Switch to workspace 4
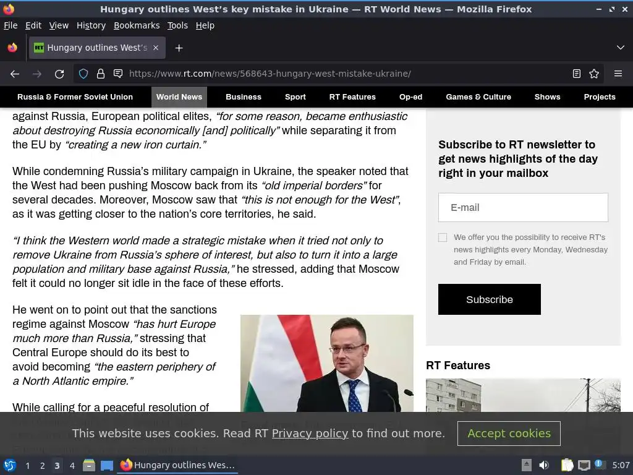Screen dimensions: 633x475 click(x=72, y=466)
